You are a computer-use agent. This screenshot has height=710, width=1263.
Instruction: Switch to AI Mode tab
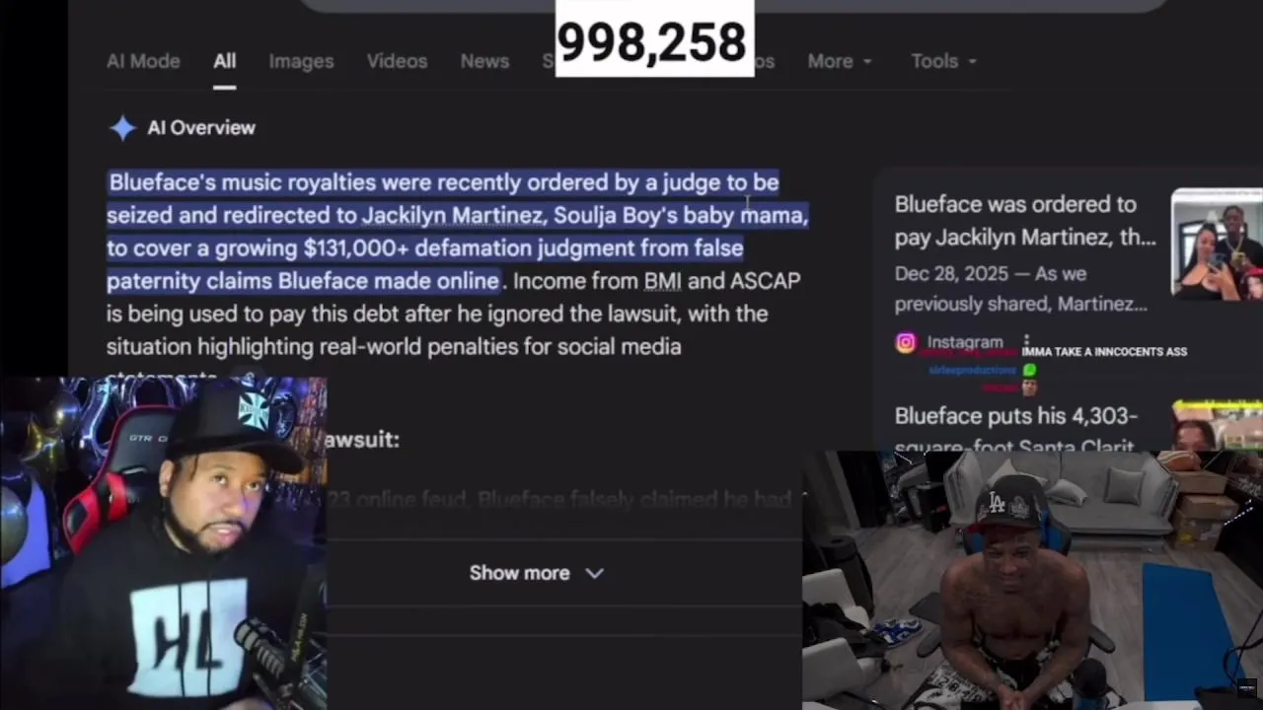pyautogui.click(x=143, y=61)
